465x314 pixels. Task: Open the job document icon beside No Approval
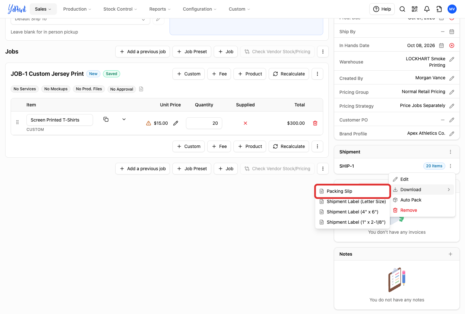coord(141,89)
